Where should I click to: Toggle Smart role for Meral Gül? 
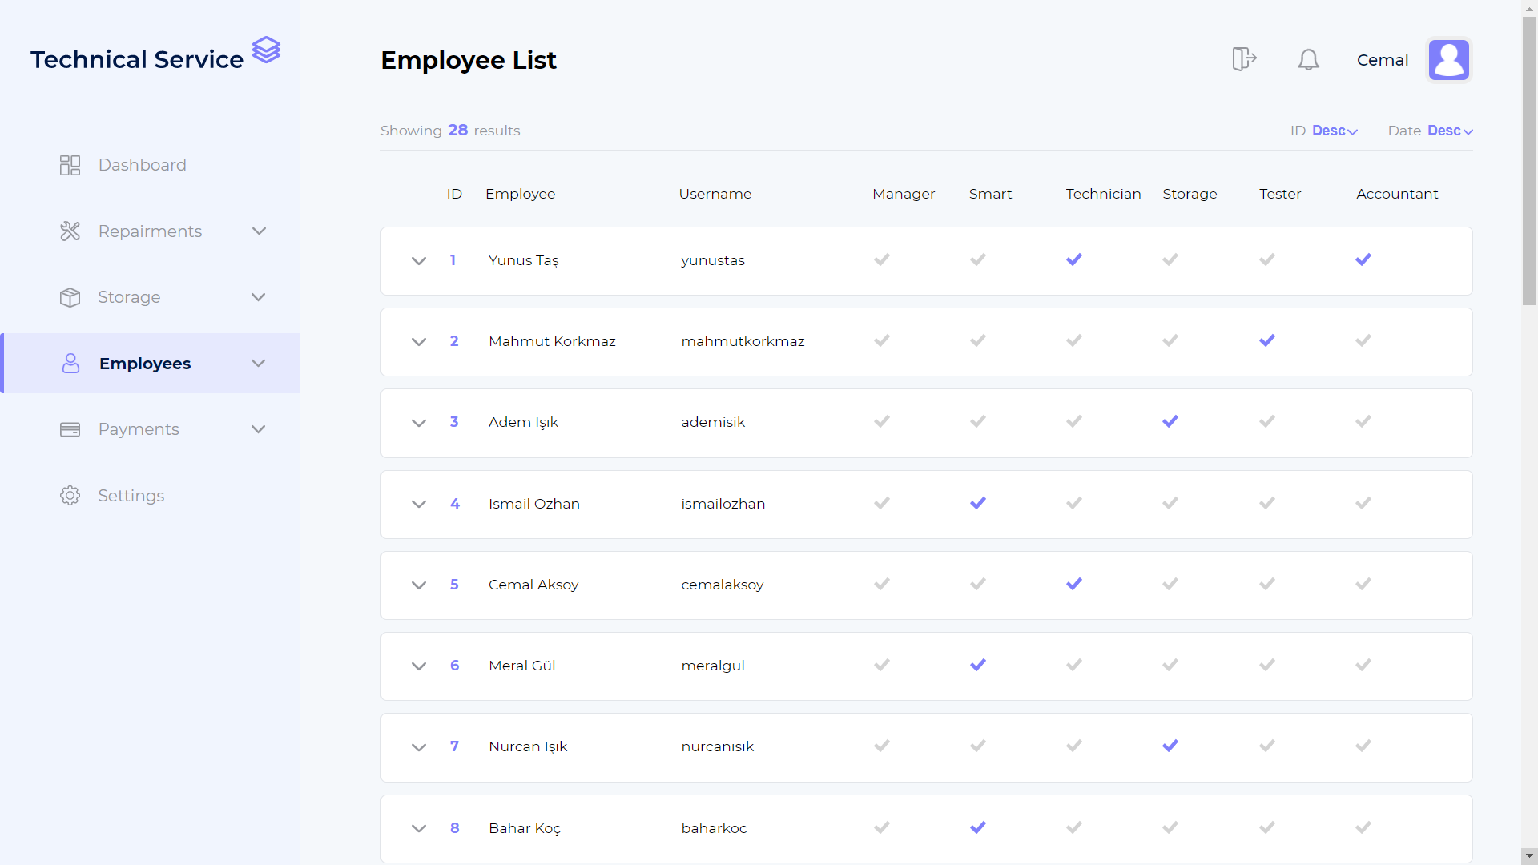pyautogui.click(x=978, y=665)
